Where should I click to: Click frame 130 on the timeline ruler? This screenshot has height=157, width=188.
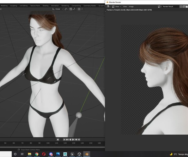(74, 143)
